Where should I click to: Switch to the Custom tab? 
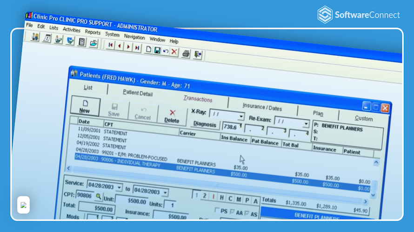tap(364, 118)
